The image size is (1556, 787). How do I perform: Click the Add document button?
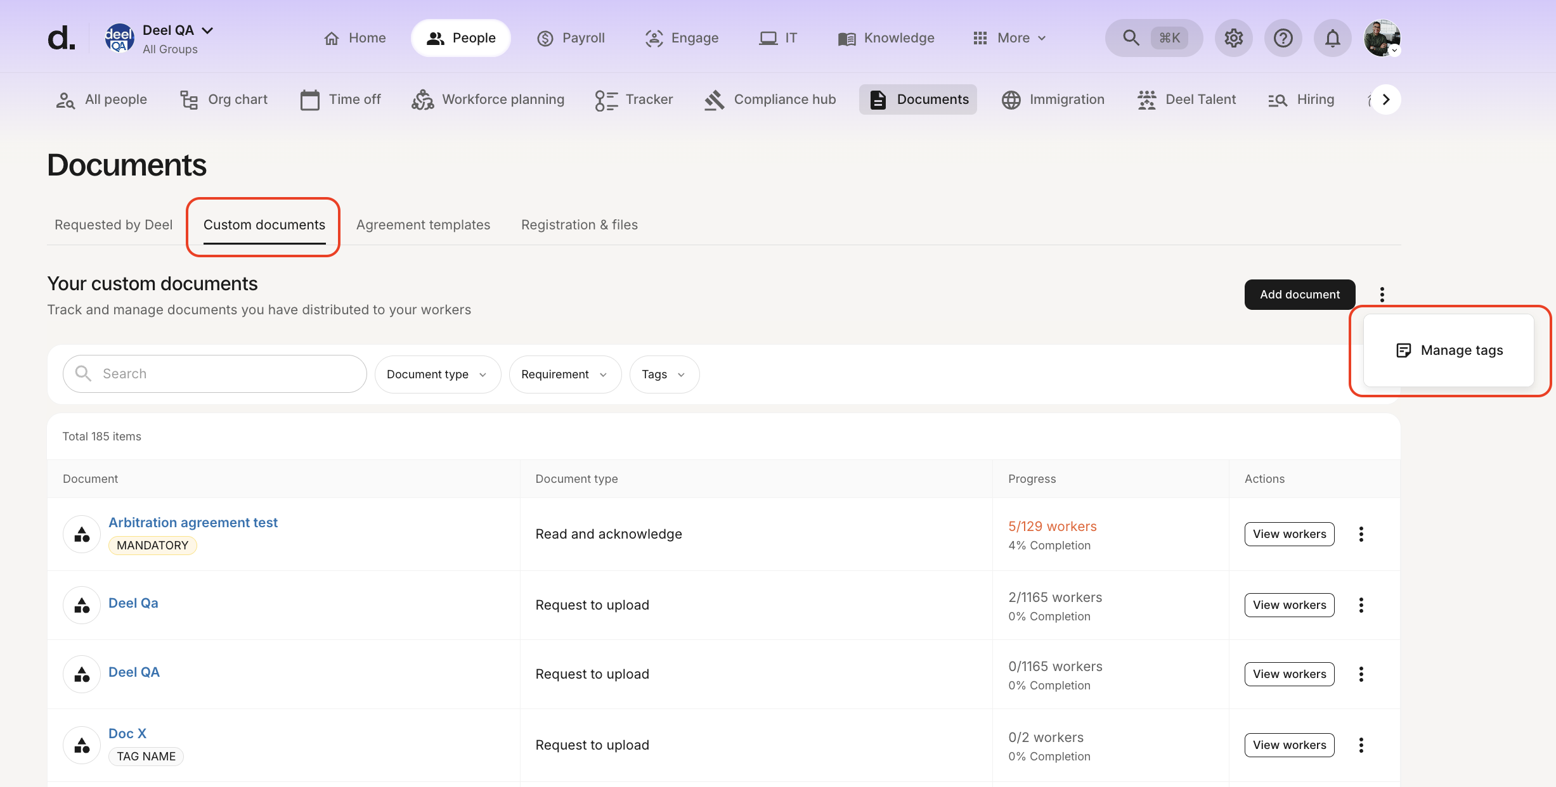[1300, 295]
